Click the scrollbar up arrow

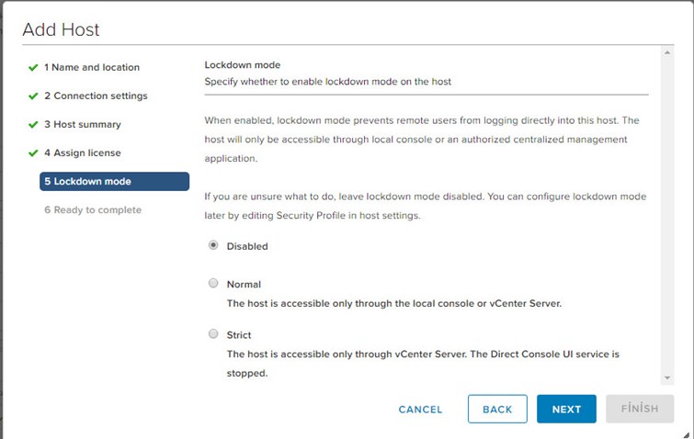667,52
